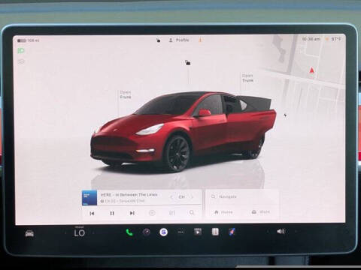Search media with the magnifier icon
361x270 pixels.
pos(192,213)
